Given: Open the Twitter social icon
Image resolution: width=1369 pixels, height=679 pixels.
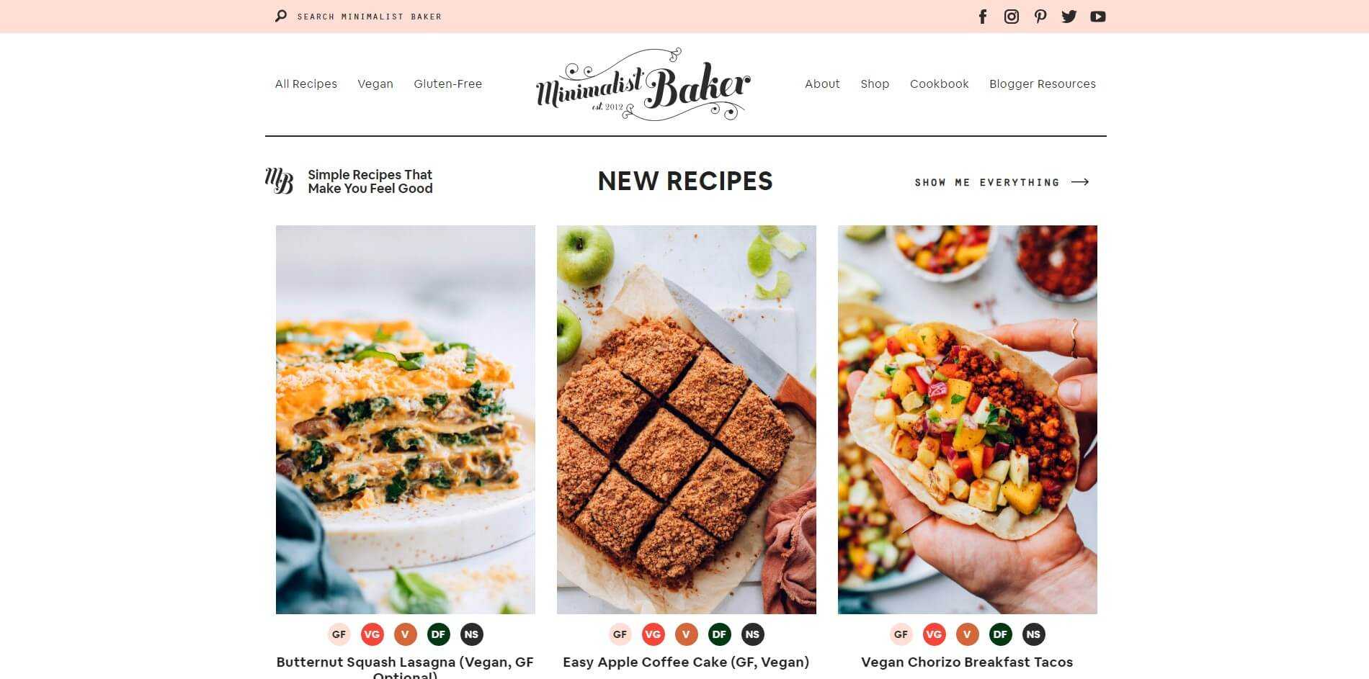Looking at the screenshot, I should tap(1069, 17).
